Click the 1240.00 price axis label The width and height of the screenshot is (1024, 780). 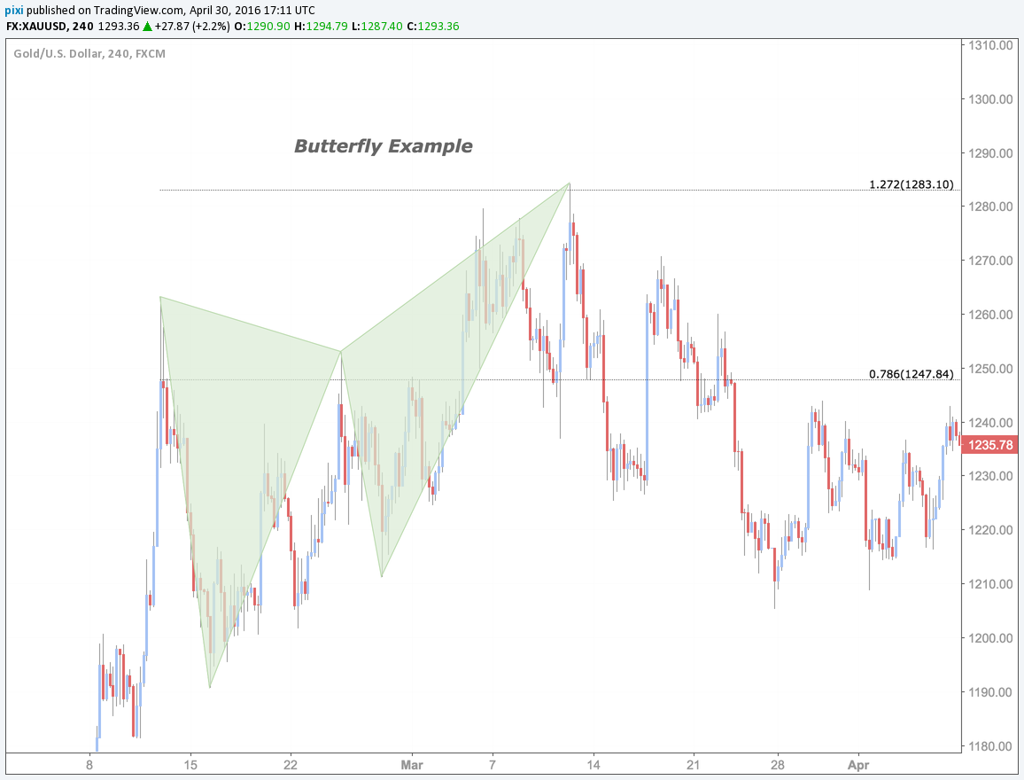990,423
